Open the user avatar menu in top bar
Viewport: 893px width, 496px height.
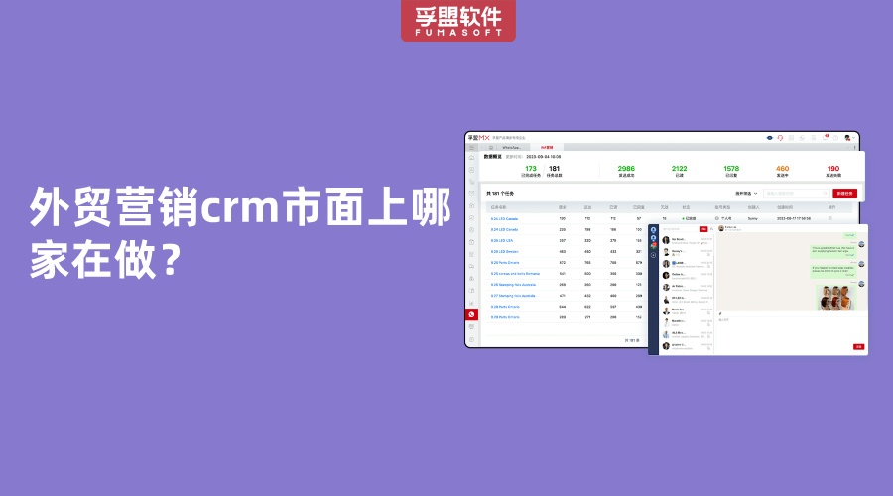847,138
